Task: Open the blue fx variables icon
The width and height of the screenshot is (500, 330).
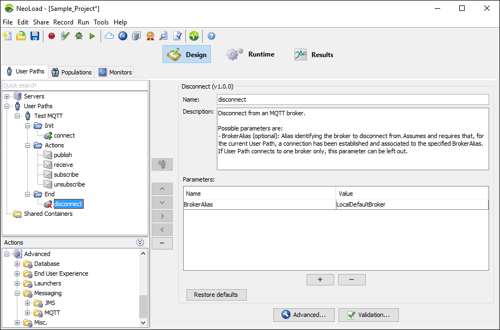Action: 123,36
